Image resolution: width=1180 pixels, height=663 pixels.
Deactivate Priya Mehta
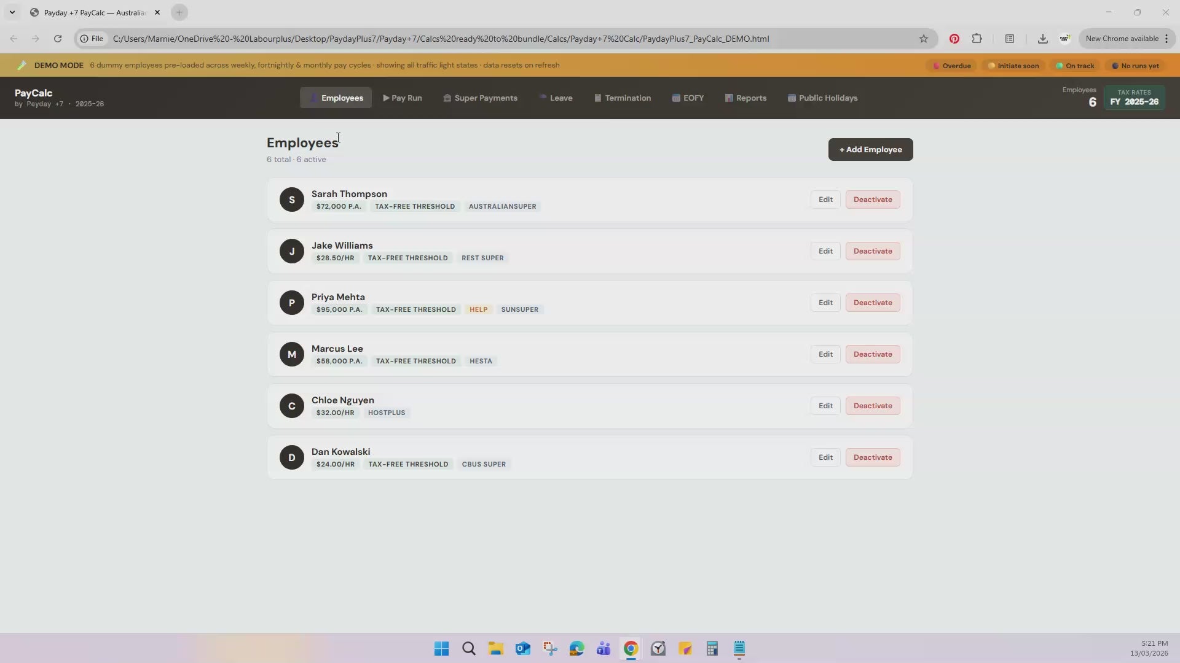[873, 302]
